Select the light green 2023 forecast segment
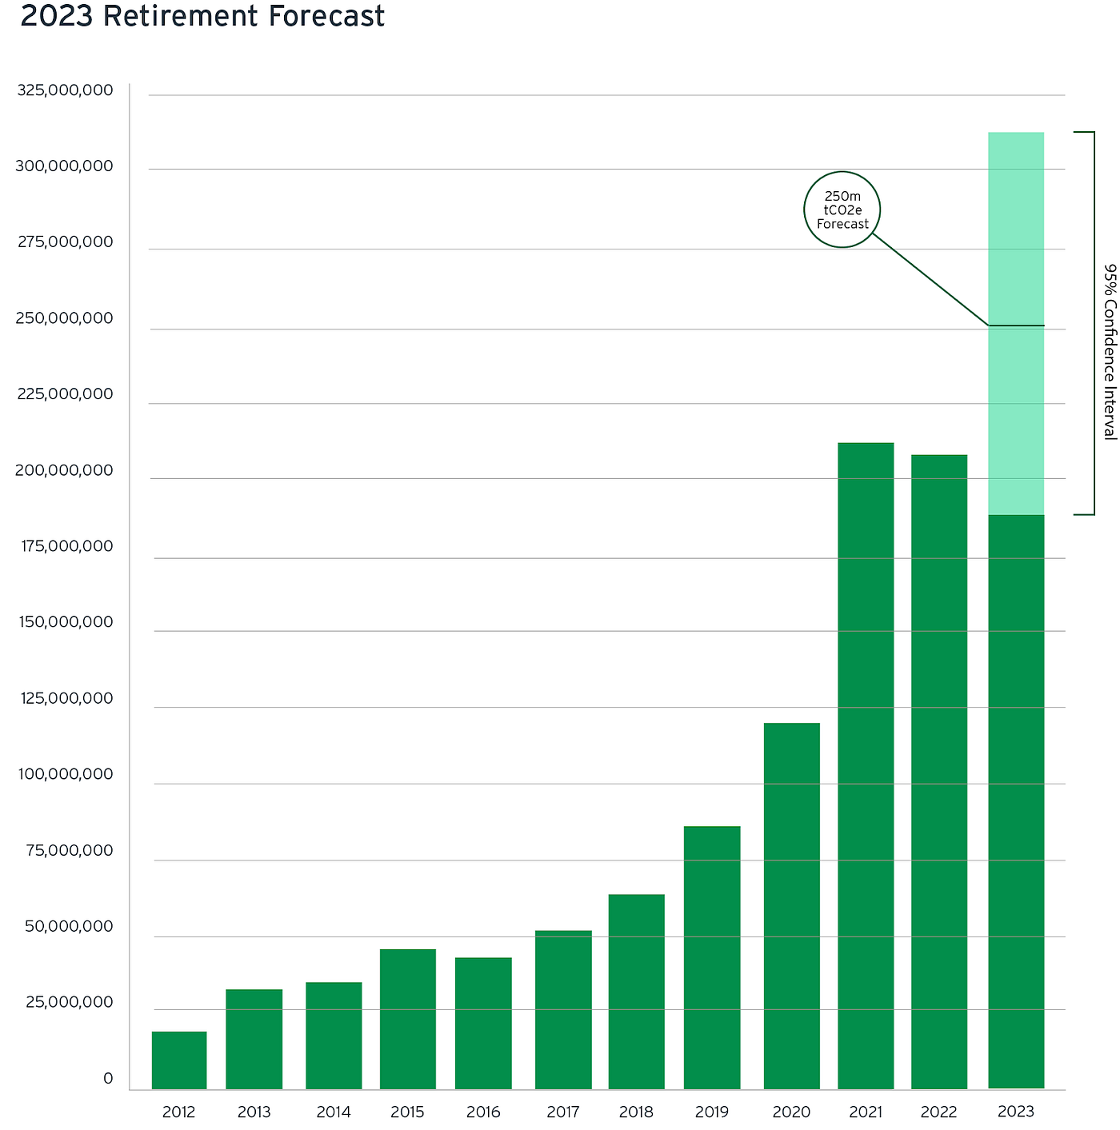 (x=1016, y=323)
